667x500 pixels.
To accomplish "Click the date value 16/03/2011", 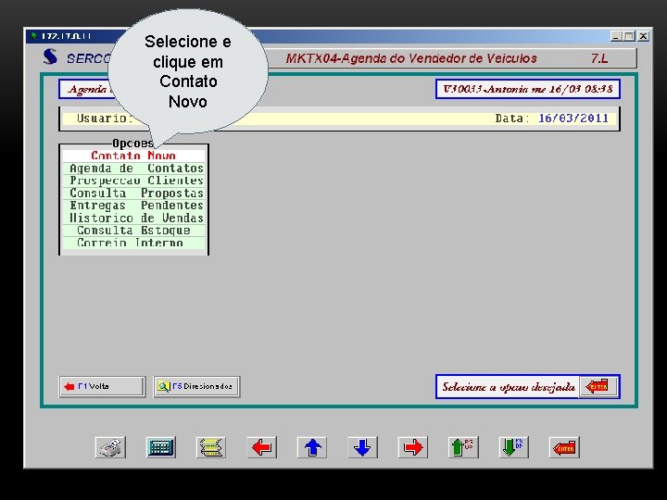I will 573,119.
